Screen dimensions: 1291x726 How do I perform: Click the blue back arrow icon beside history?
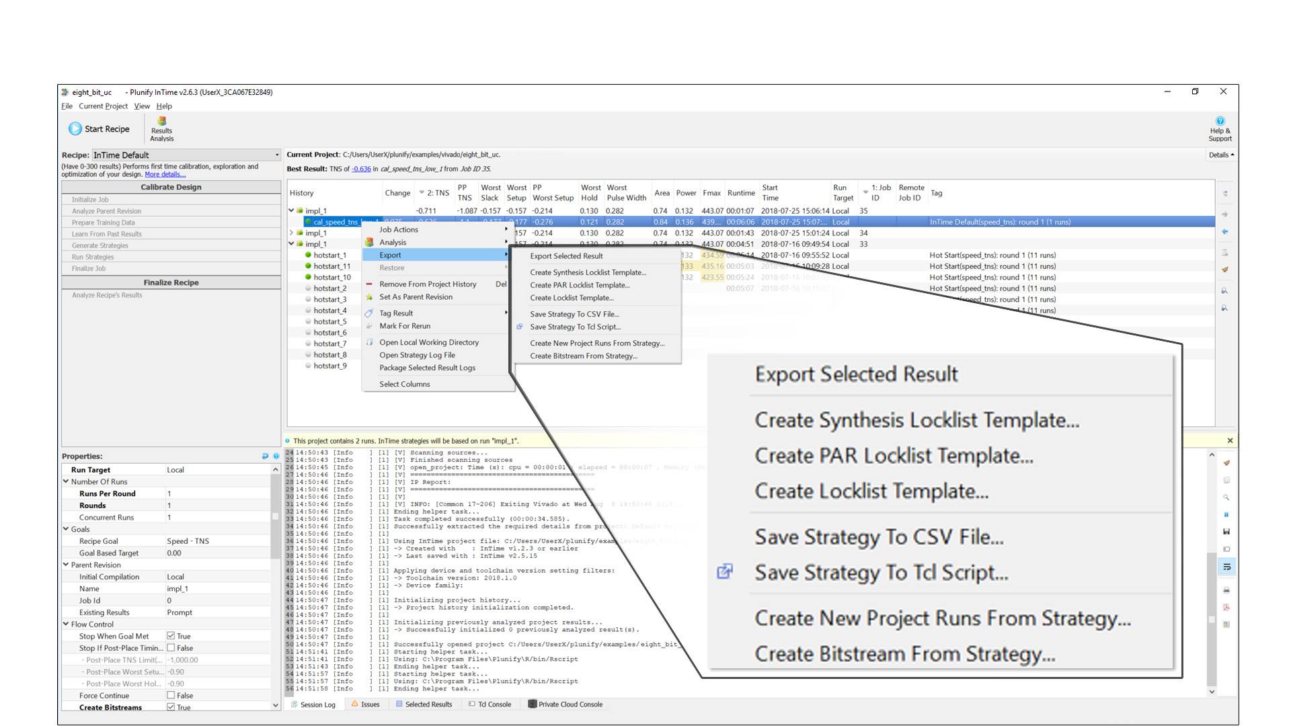(1225, 232)
